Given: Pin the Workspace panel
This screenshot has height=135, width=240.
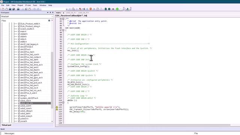Looking at the screenshot, I should pos(50,12).
